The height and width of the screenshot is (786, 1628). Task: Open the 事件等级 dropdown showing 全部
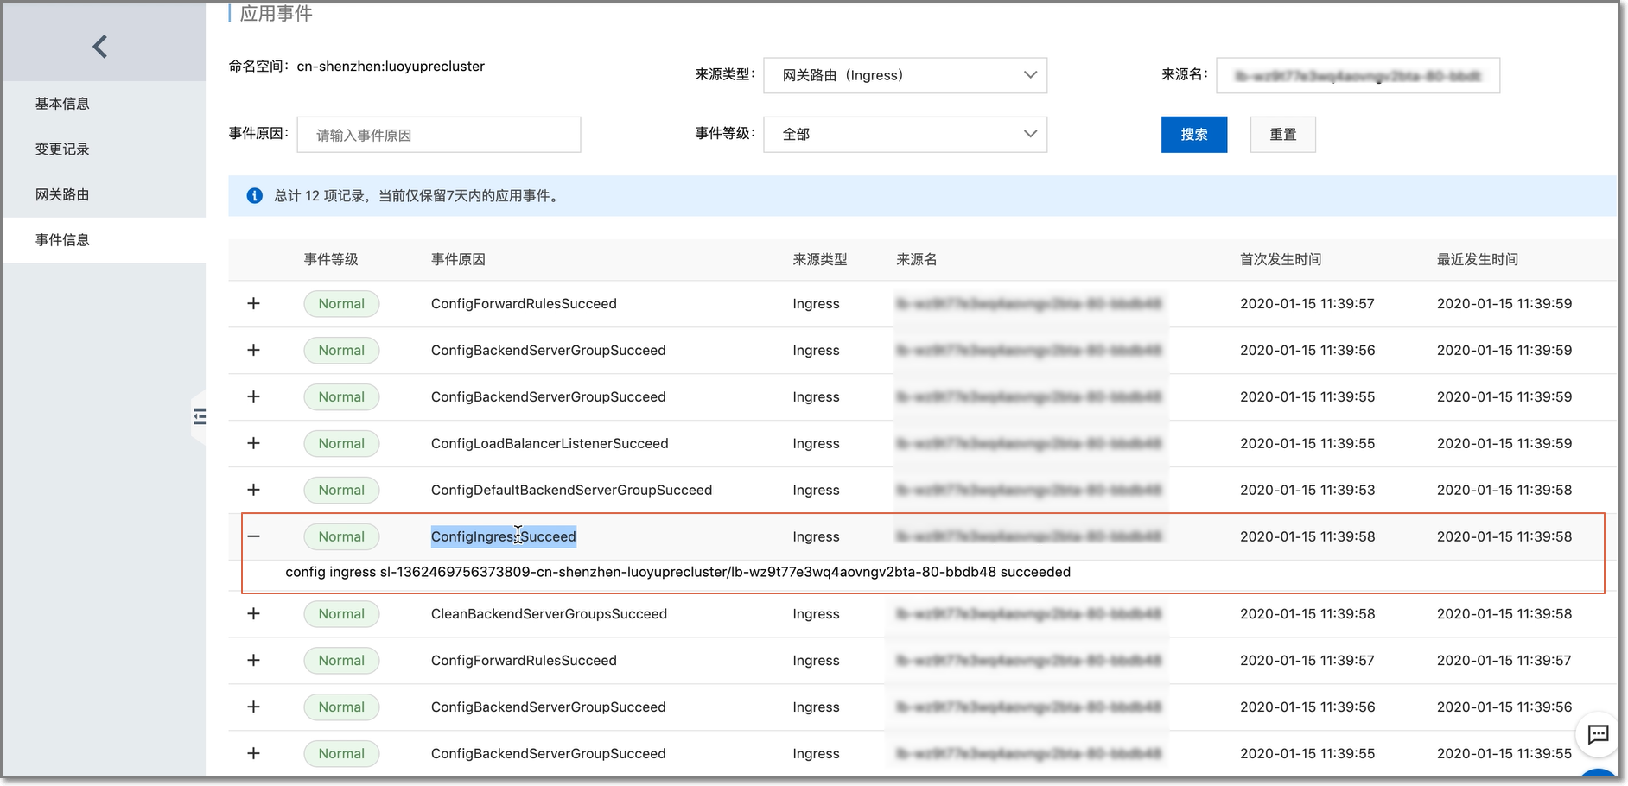tap(905, 135)
